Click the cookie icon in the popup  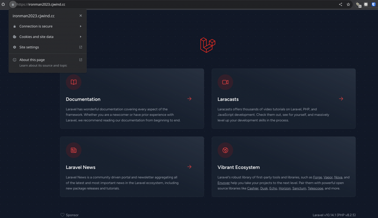tap(14, 37)
